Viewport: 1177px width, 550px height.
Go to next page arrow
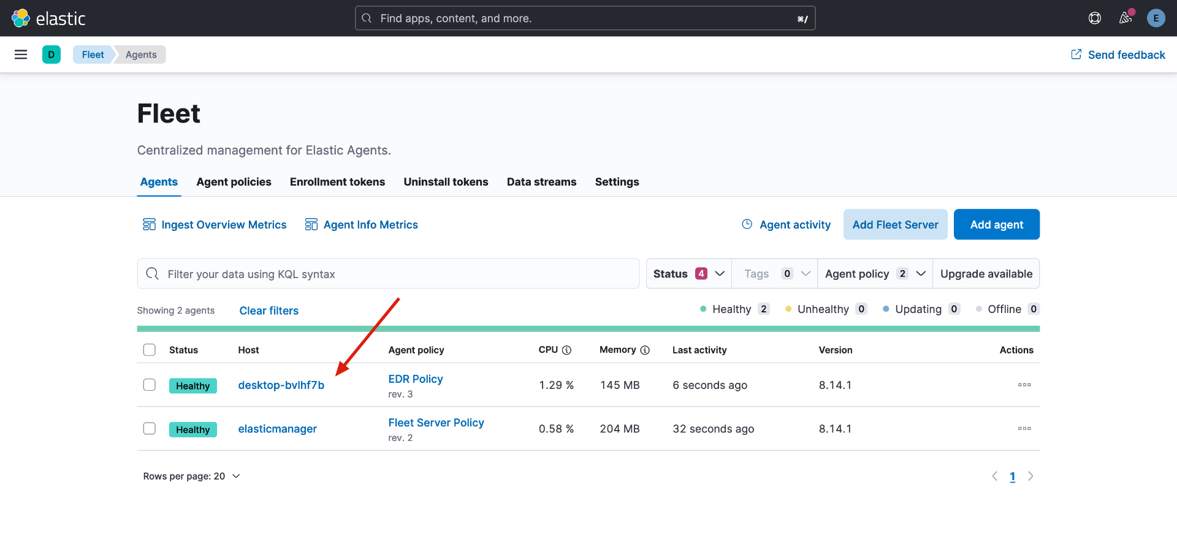pos(1030,477)
